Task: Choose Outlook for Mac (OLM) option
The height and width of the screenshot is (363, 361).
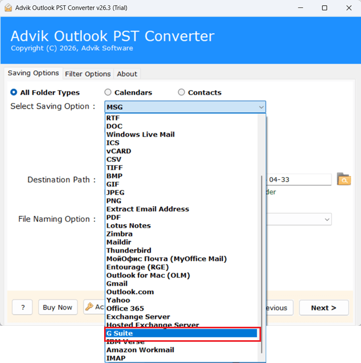Action: [181, 275]
